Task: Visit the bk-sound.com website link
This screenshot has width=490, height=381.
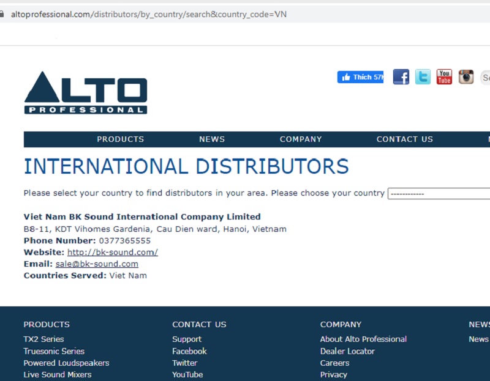Action: click(113, 253)
